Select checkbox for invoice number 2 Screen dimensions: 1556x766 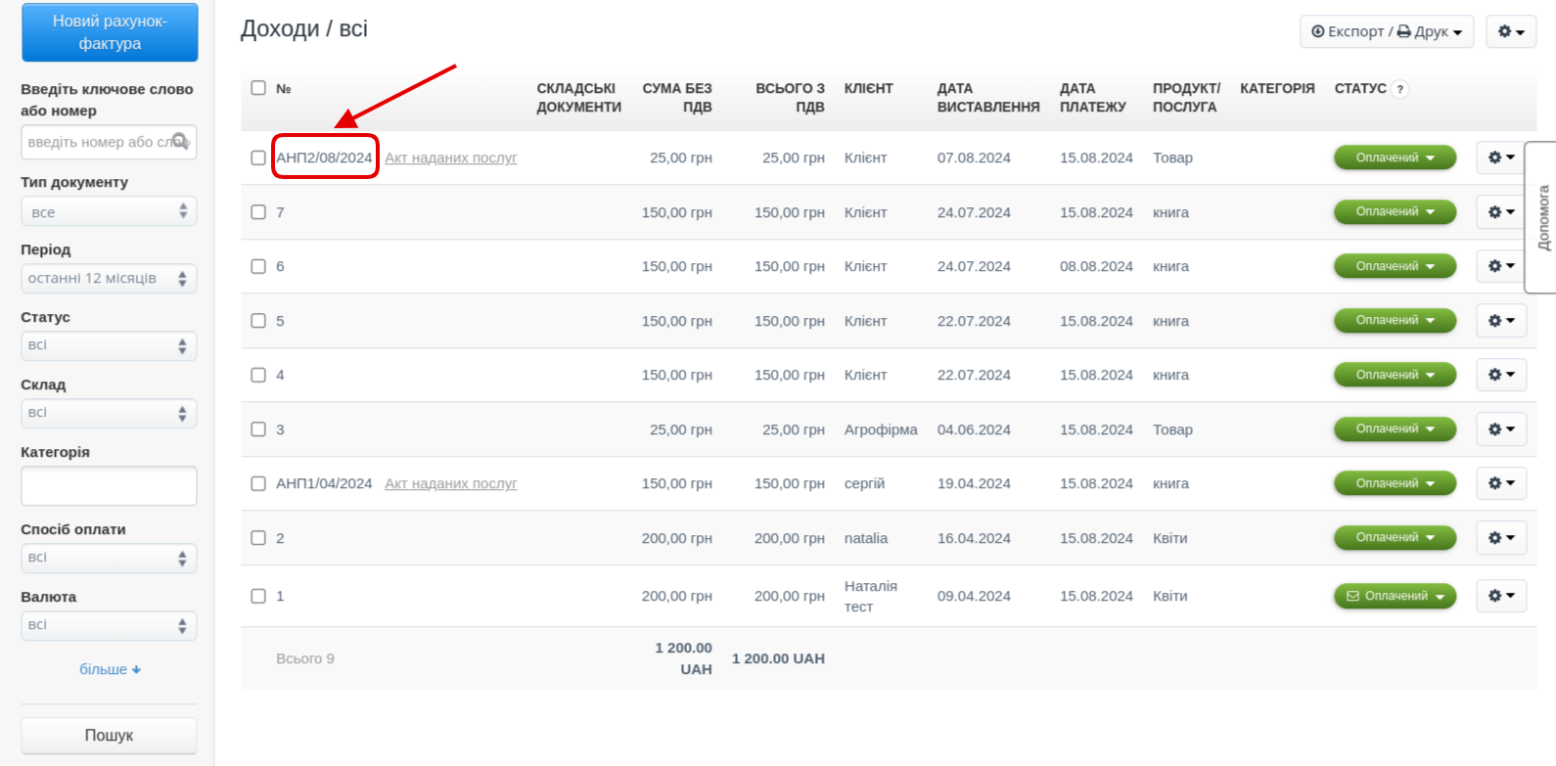tap(258, 538)
